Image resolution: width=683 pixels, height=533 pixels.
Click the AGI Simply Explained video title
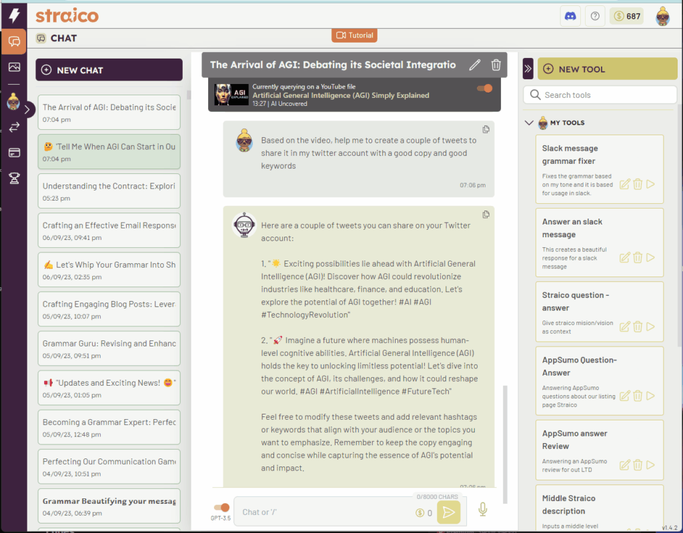tap(341, 95)
